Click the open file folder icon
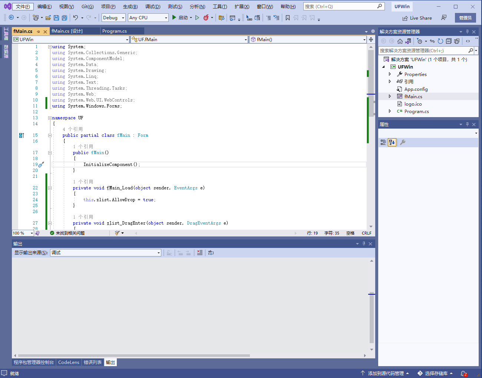The width and height of the screenshot is (482, 378). click(x=48, y=17)
